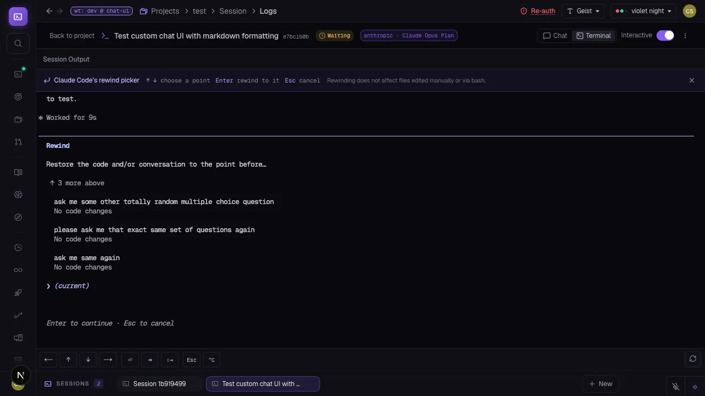The width and height of the screenshot is (705, 396).
Task: Open the three-dot session options menu
Action: pos(685,36)
